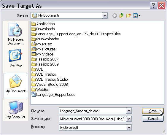Screen dimensions: 167x135
Task: Expand the Save in location dropdown
Action: (x=105, y=15)
